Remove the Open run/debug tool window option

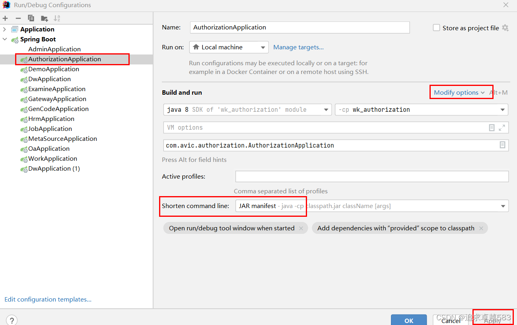coord(301,228)
